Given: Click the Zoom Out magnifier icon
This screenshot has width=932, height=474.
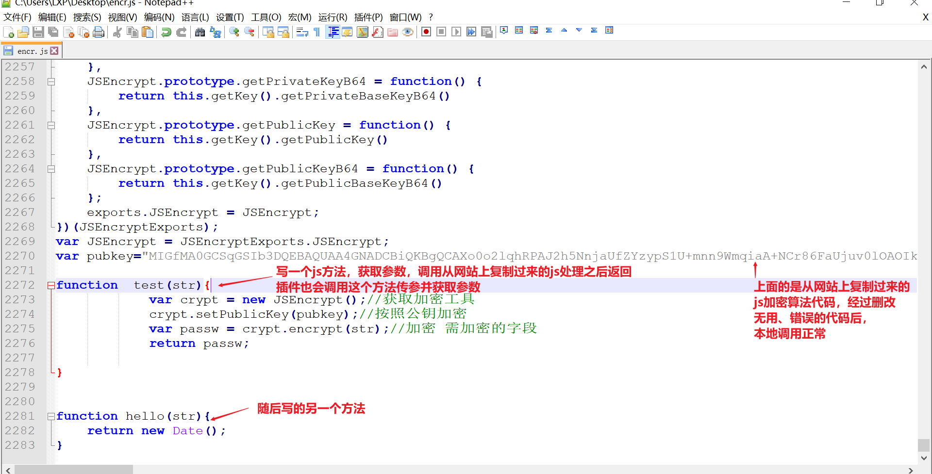Looking at the screenshot, I should tap(249, 32).
